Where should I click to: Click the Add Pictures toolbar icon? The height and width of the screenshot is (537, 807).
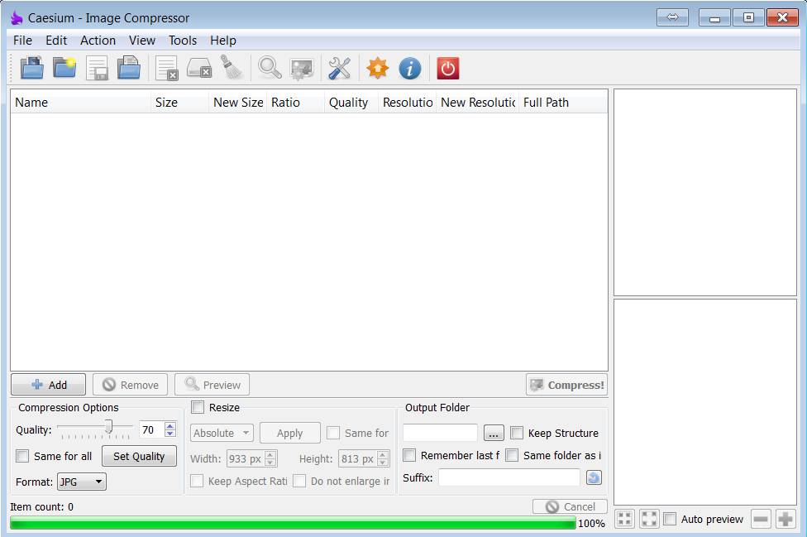click(x=32, y=68)
